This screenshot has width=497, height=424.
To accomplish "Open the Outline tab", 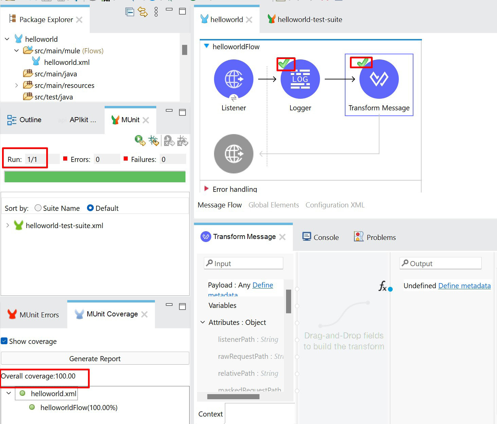I will click(x=24, y=120).
